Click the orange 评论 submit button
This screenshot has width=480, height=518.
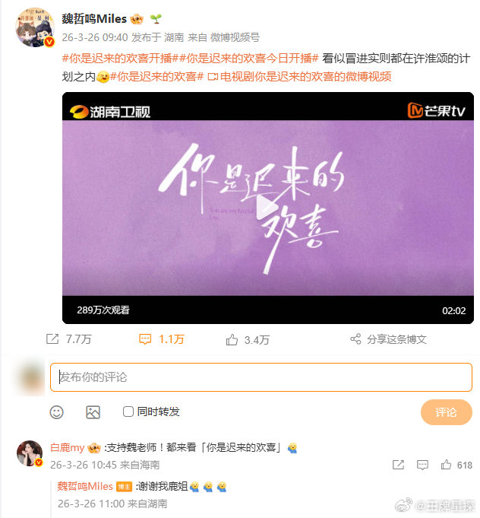[447, 412]
